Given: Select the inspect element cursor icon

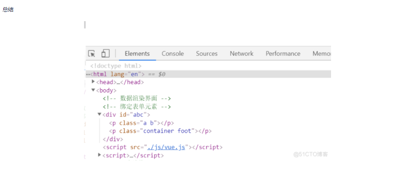Looking at the screenshot, I should click(x=91, y=53).
